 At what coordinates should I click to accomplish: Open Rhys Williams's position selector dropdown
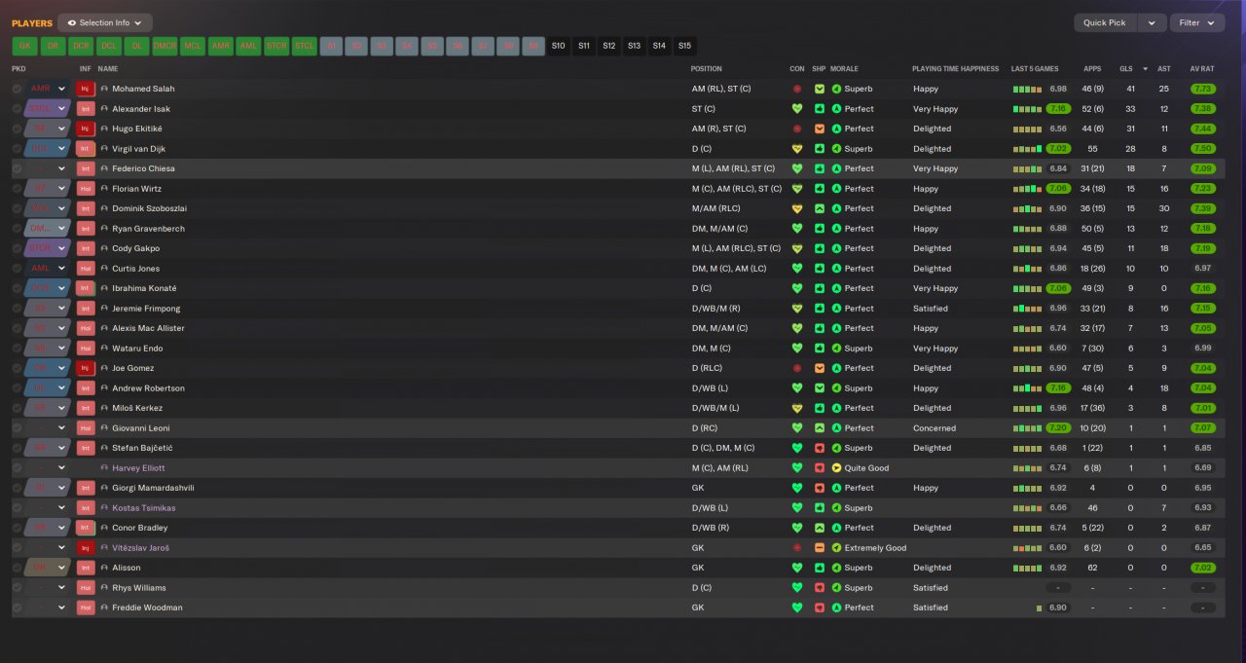click(48, 588)
